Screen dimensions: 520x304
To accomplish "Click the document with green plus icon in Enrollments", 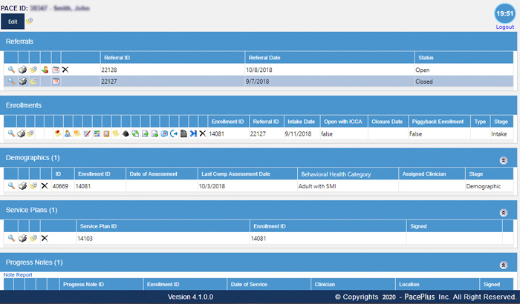I will [155, 133].
